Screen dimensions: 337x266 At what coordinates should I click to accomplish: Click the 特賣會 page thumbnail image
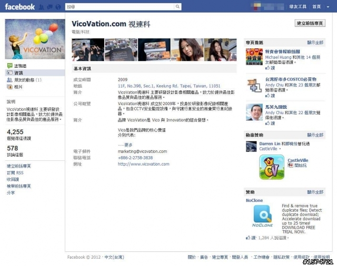254,57
